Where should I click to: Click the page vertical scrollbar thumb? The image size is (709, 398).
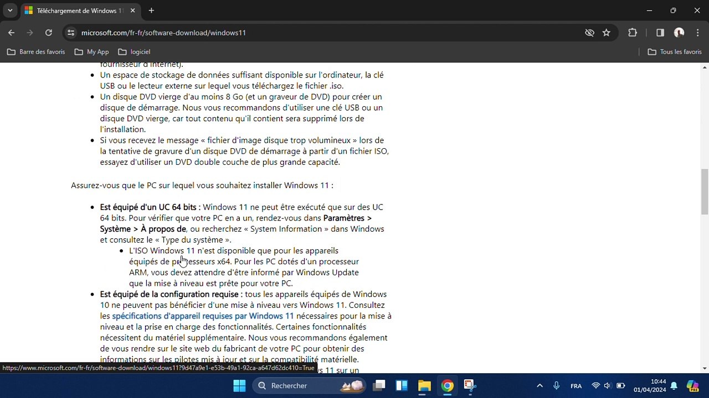(x=705, y=191)
